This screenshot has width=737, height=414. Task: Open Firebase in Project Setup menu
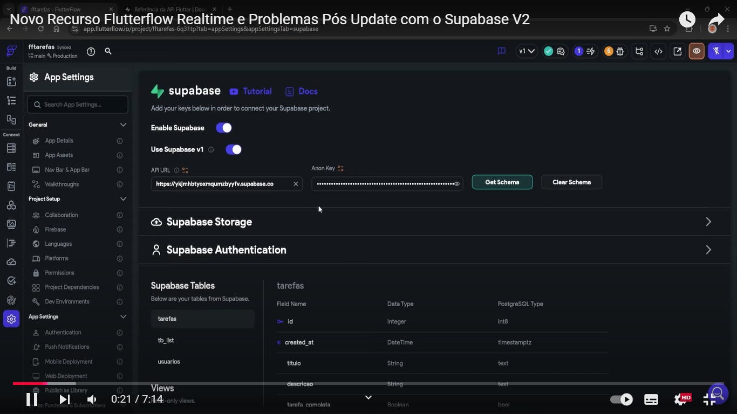pos(56,230)
